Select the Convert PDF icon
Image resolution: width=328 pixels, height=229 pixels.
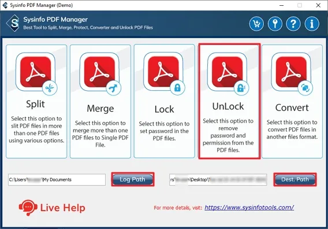292,73
